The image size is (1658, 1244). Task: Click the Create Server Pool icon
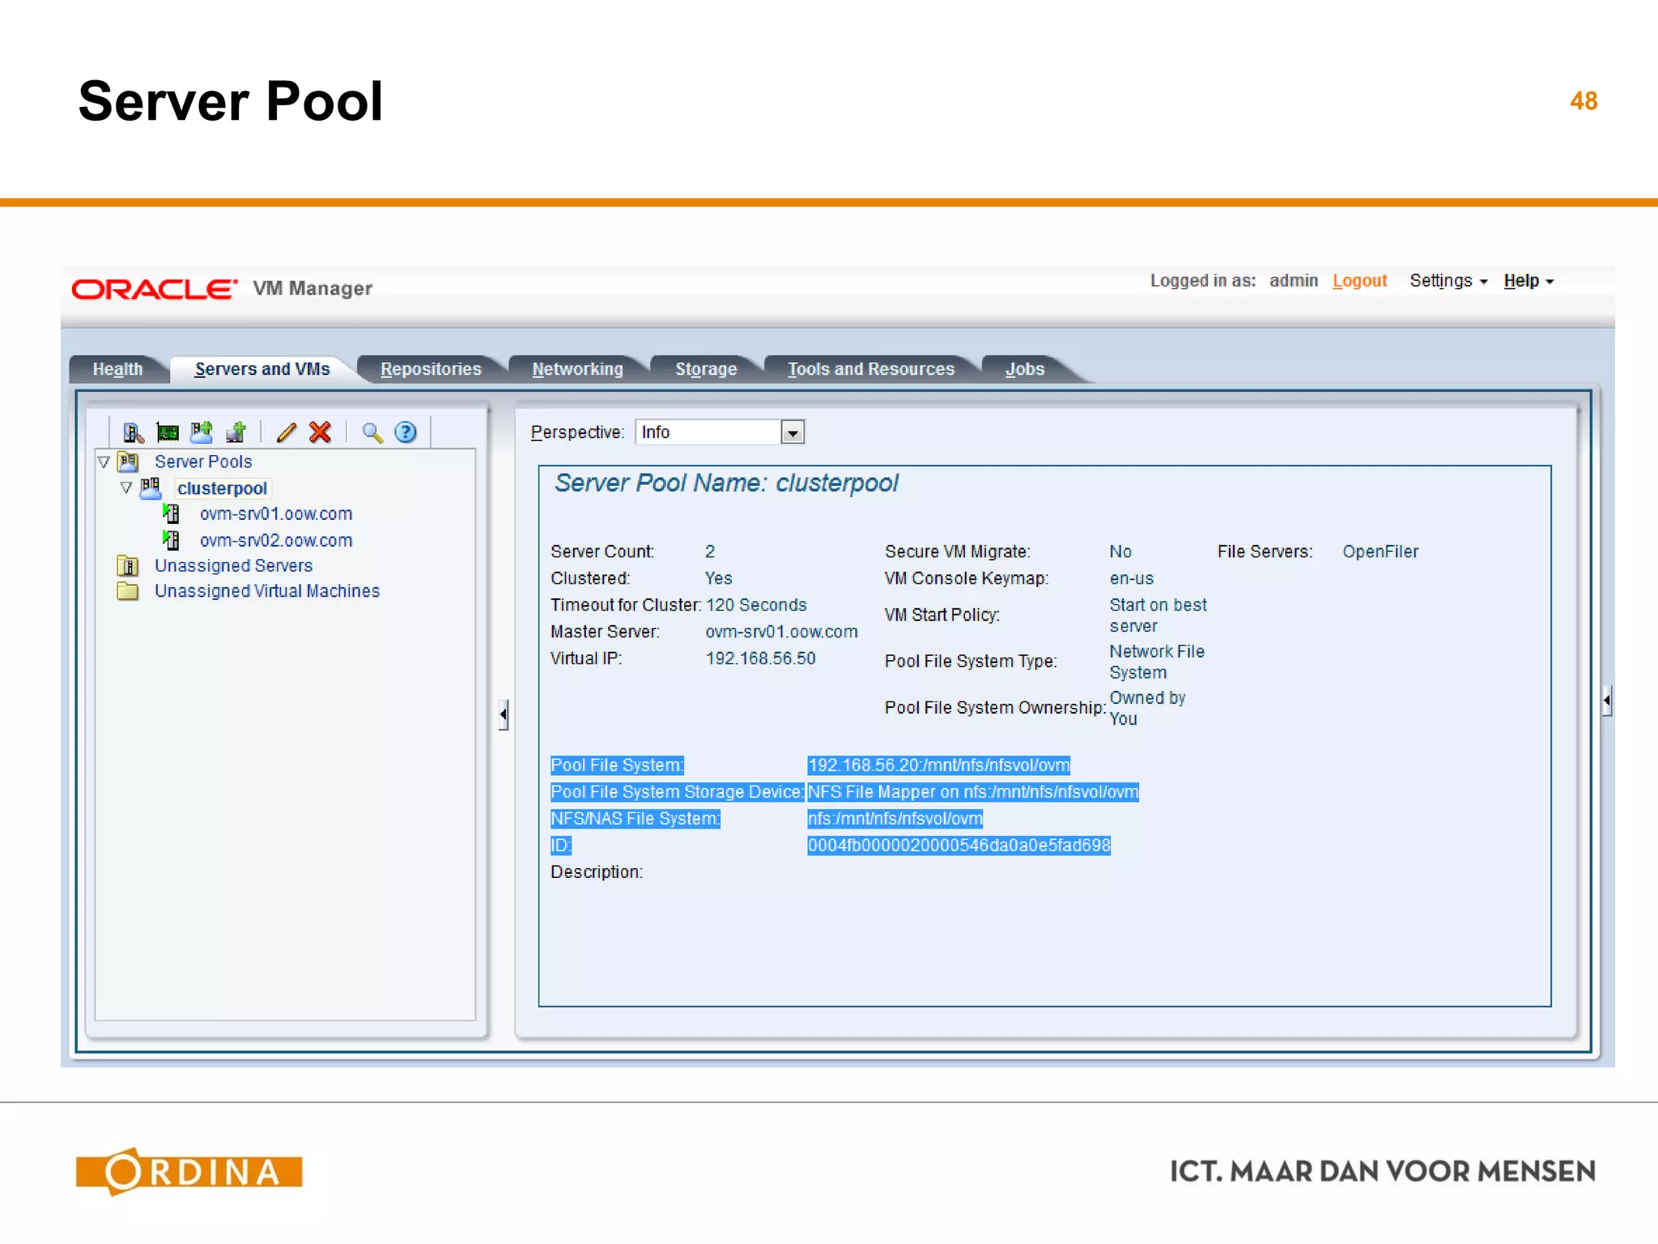tap(202, 432)
